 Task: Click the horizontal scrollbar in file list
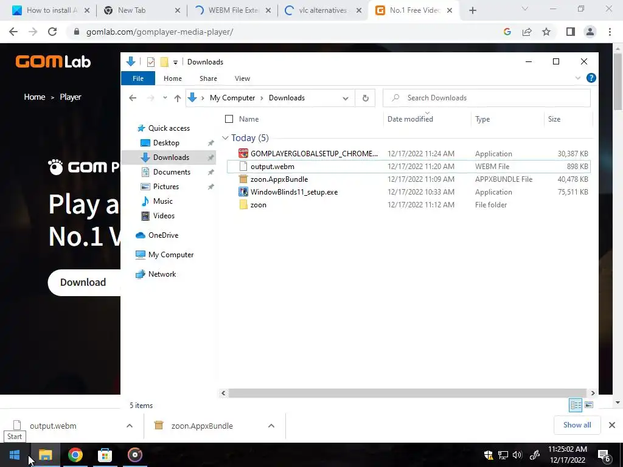[x=407, y=393]
